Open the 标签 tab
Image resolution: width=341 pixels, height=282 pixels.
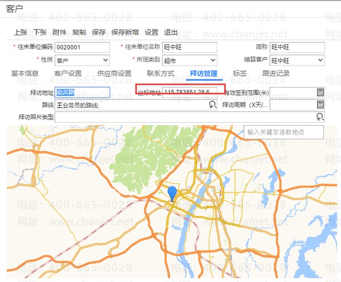click(x=240, y=73)
